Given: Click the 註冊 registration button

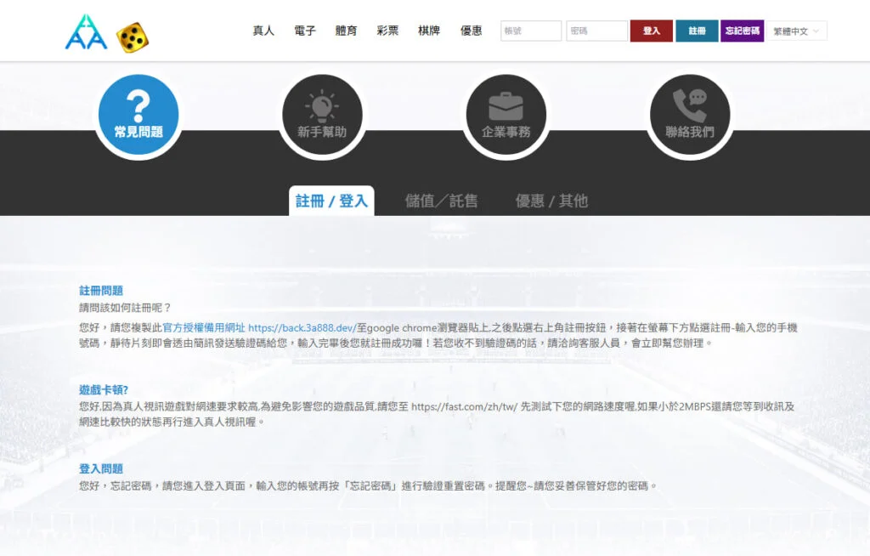Looking at the screenshot, I should 697,30.
